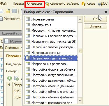
Task: Select Мероприятия по информати... row
Action: [x=51, y=30]
